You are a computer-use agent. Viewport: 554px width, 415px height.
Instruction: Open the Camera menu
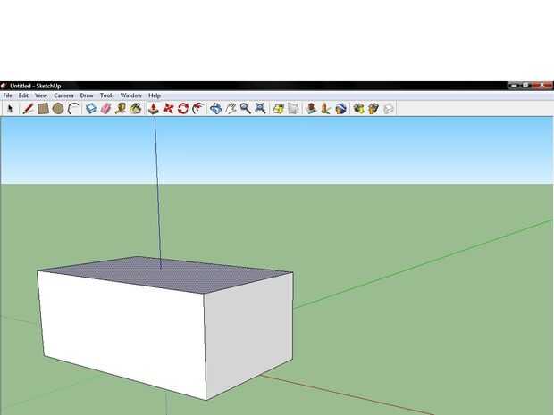(x=63, y=95)
